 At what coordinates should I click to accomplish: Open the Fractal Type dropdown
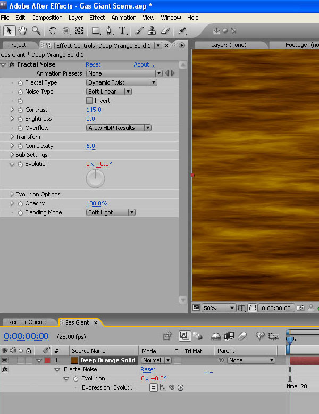point(121,82)
